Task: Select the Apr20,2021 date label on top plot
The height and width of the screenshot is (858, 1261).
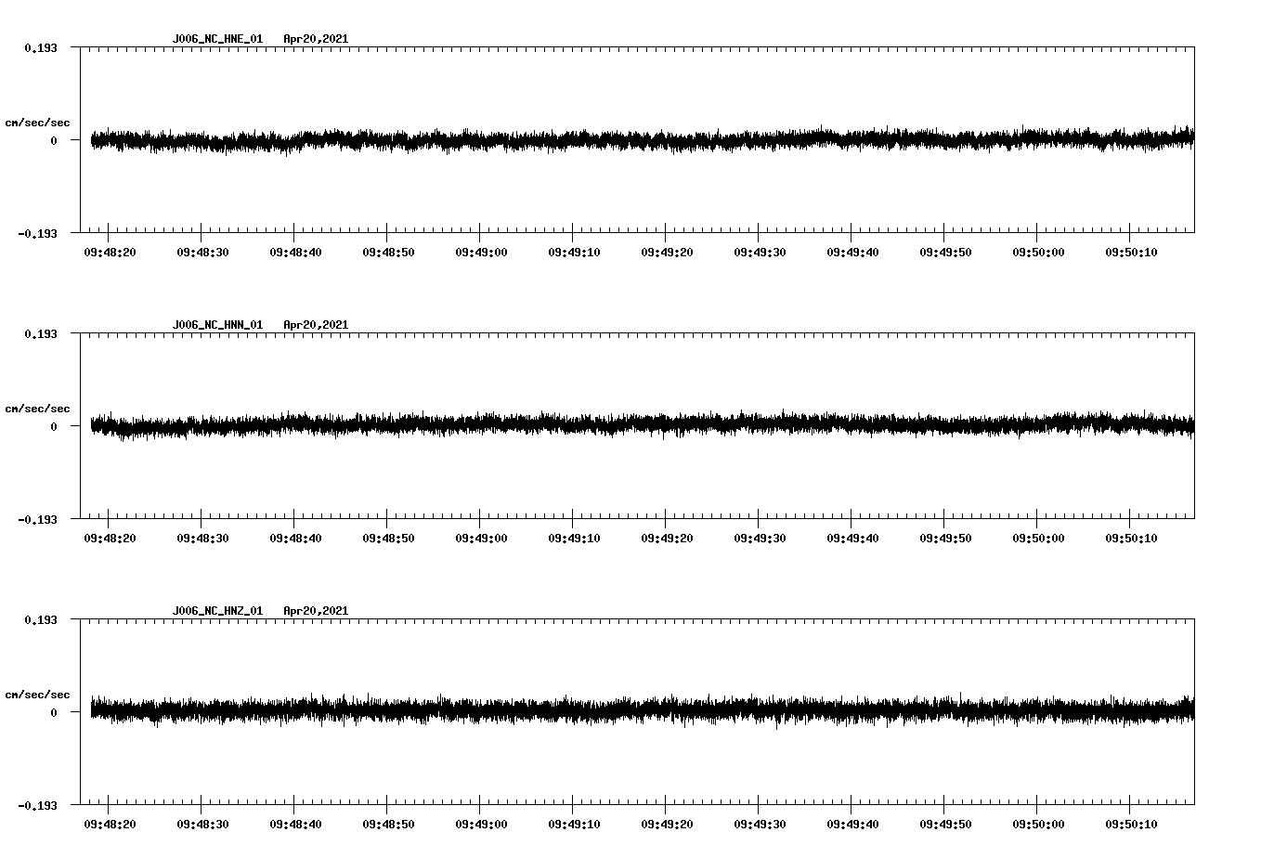Action: (x=316, y=39)
